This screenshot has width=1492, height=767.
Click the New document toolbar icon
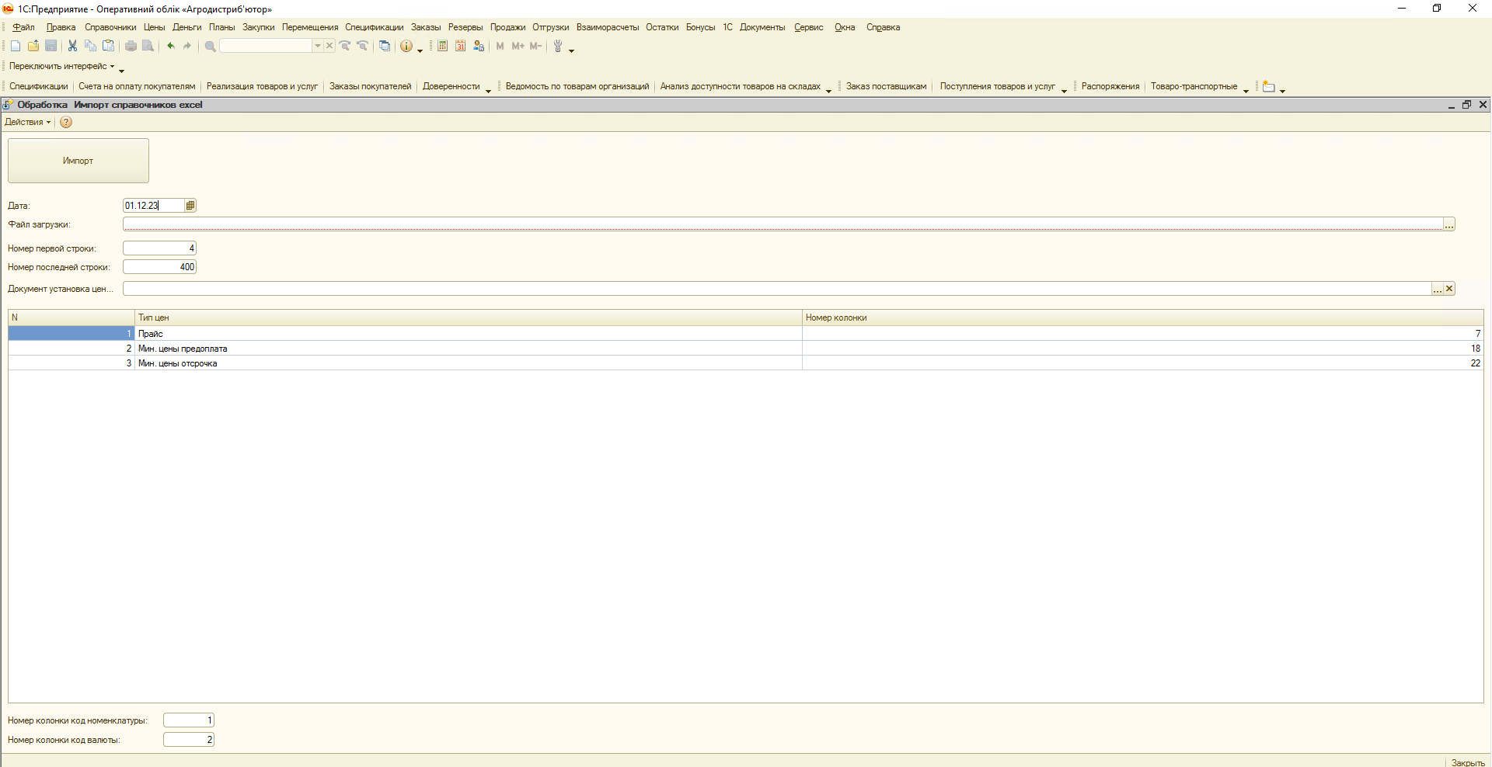tap(16, 47)
